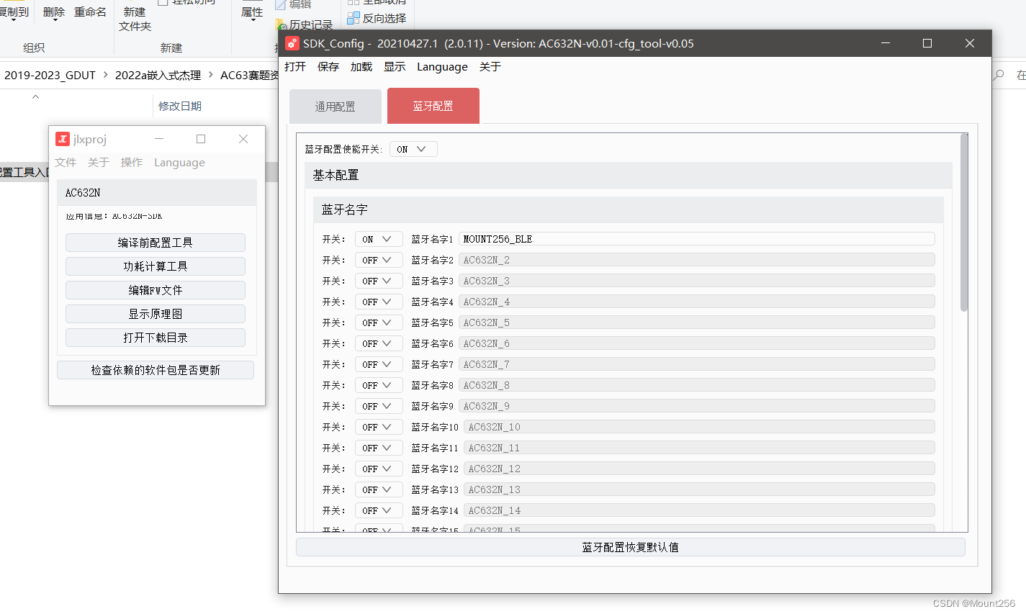This screenshot has width=1026, height=614.
Task: Click the 蓝牙名字1 field containing MOUNT256_BLE
Action: 697,239
